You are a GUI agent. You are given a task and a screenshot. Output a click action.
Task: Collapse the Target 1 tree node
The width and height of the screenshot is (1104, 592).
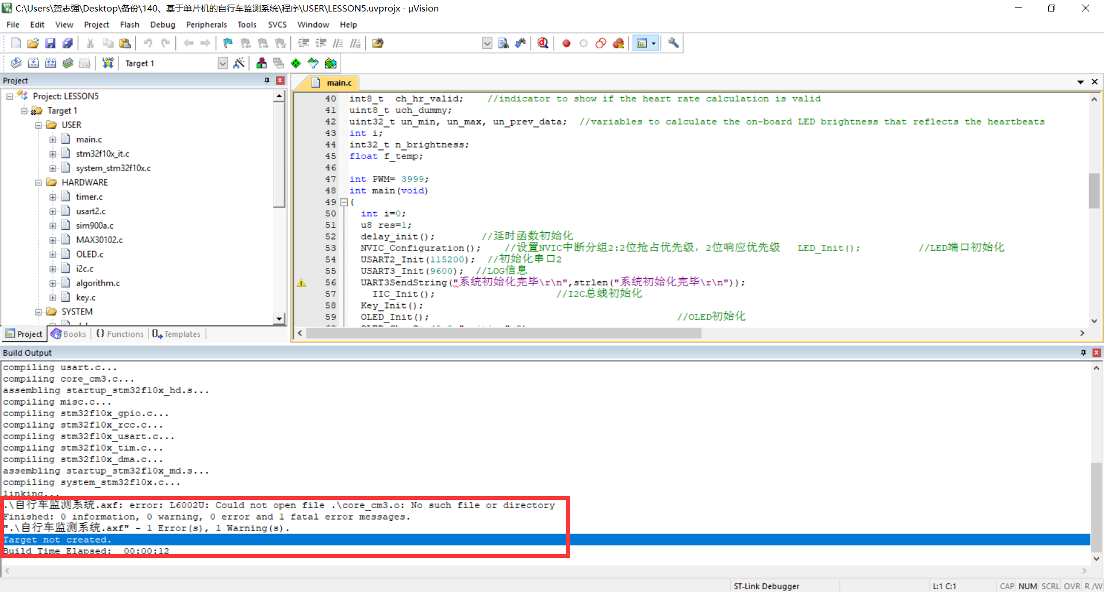tap(24, 111)
